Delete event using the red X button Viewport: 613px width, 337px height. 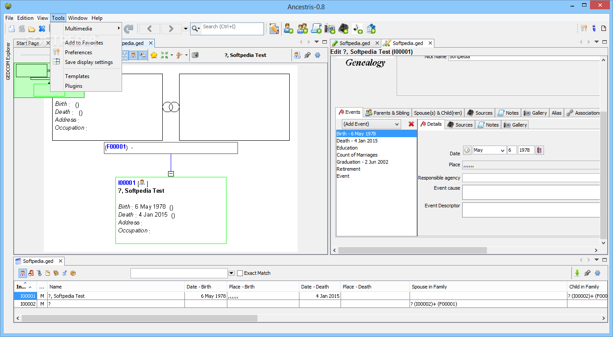pyautogui.click(x=411, y=124)
